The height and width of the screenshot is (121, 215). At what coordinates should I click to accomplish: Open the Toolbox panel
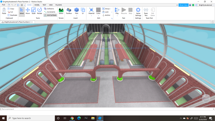tap(69, 11)
